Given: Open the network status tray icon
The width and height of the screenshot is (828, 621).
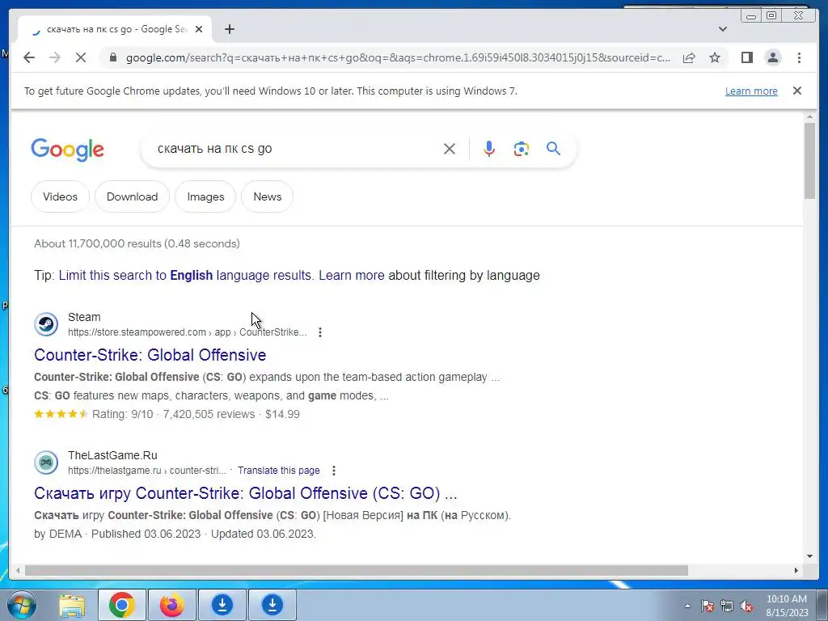Looking at the screenshot, I should [727, 606].
